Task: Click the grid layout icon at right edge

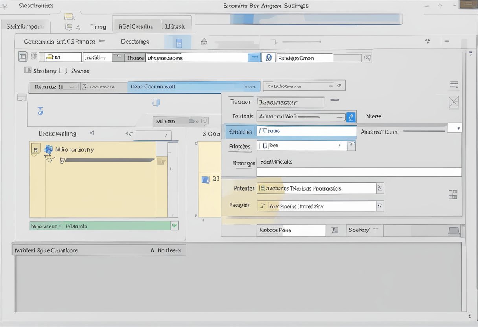Action: click(x=453, y=195)
